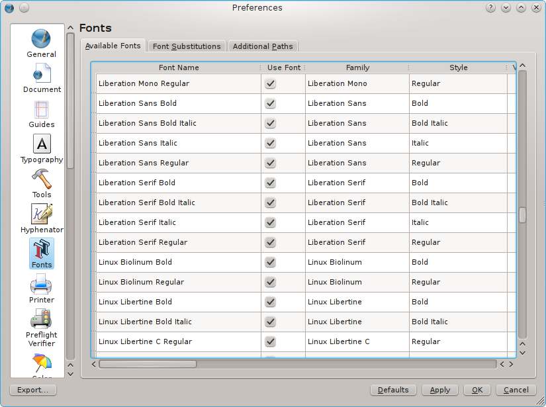Open the Hyphenator preferences section
Viewport: 546px width, 407px height.
coord(42,218)
